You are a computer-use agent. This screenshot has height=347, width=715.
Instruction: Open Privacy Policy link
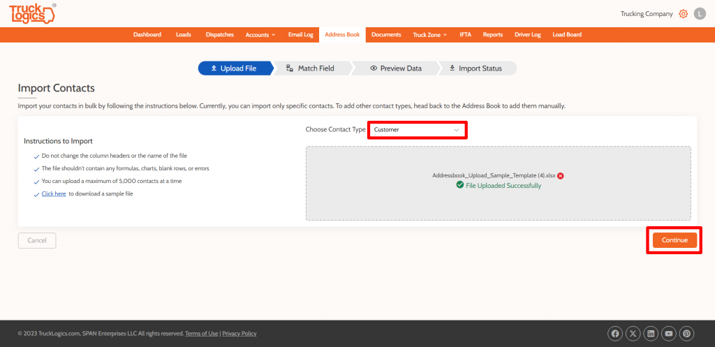[x=239, y=334]
